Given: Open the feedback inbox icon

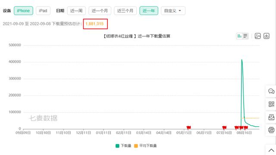Looking at the screenshot, I should tap(271, 117).
